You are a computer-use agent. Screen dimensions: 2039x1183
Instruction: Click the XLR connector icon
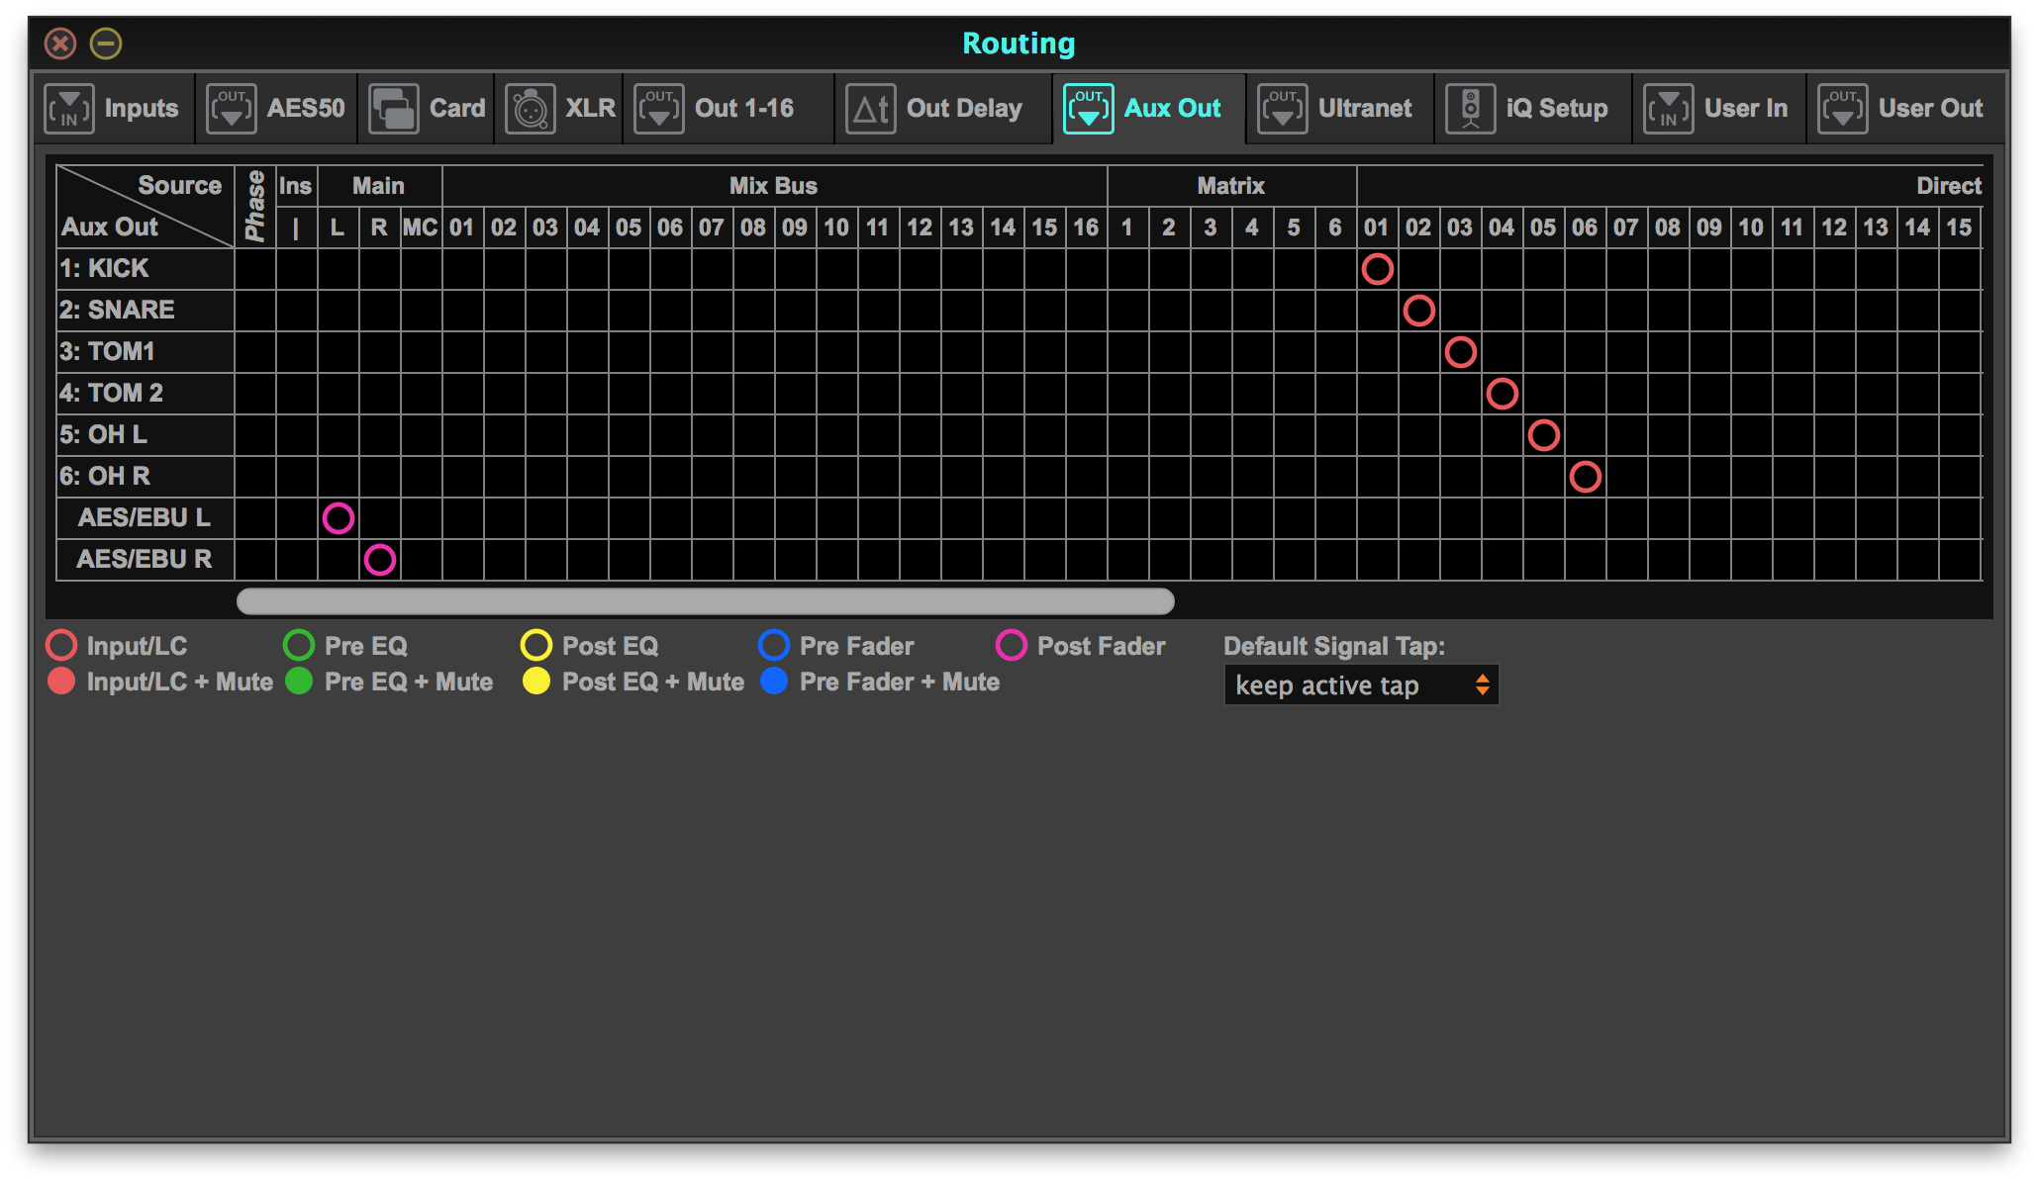[531, 109]
